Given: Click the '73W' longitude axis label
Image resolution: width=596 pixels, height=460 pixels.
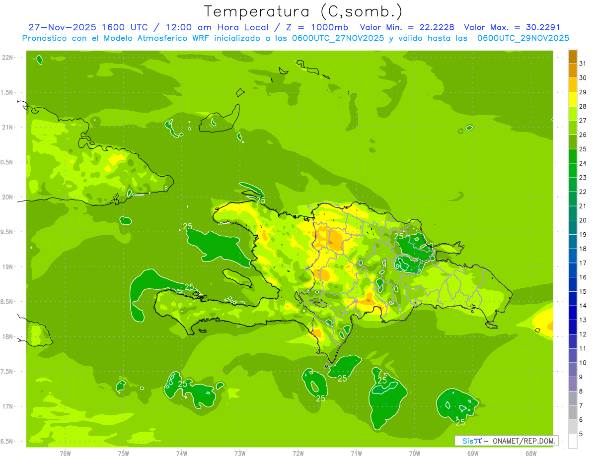Looking at the screenshot, I should point(240,453).
